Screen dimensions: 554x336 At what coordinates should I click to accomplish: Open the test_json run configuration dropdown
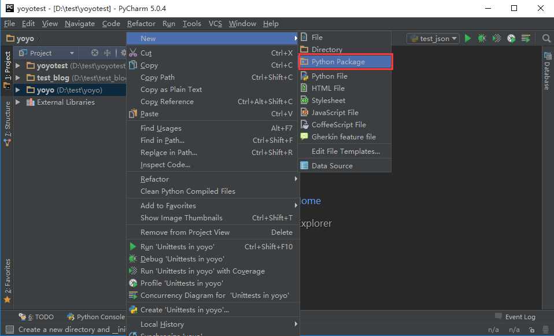tap(433, 38)
